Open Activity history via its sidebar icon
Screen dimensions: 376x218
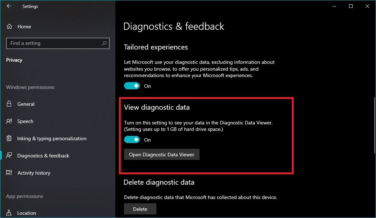click(x=10, y=173)
